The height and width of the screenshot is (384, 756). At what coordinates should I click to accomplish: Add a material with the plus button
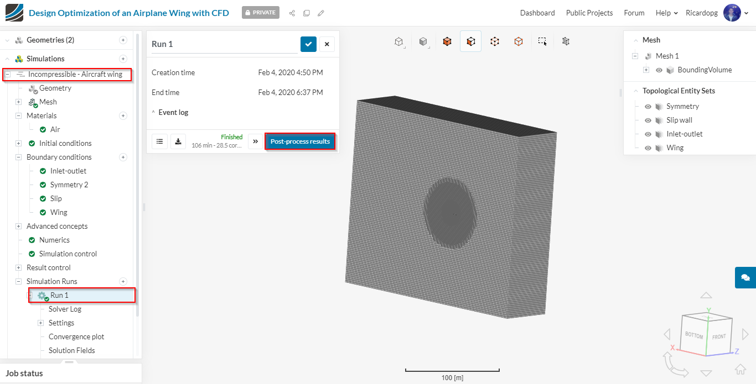[123, 115]
